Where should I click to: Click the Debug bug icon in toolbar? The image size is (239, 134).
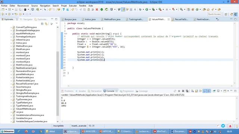140,9
